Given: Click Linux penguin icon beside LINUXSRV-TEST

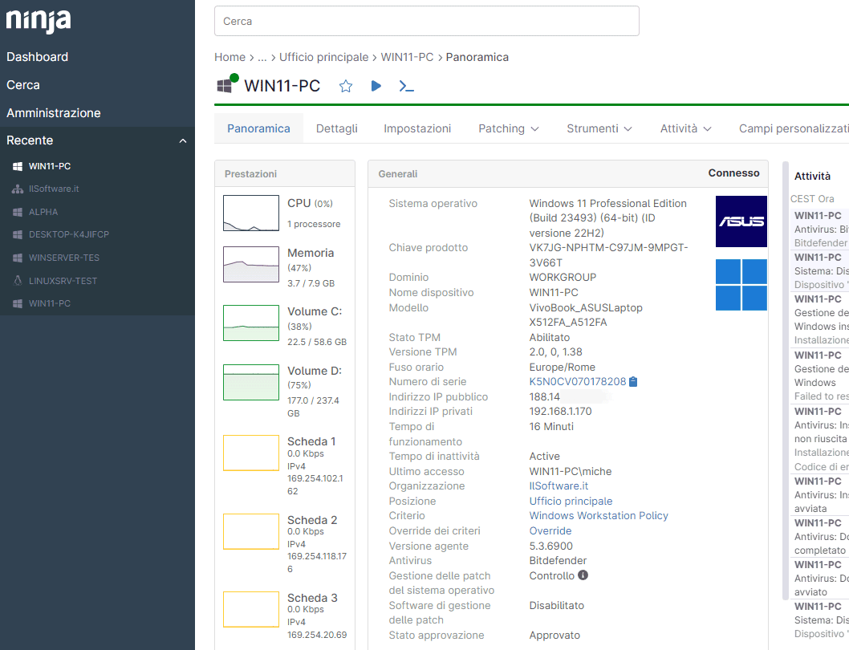Looking at the screenshot, I should [x=18, y=281].
